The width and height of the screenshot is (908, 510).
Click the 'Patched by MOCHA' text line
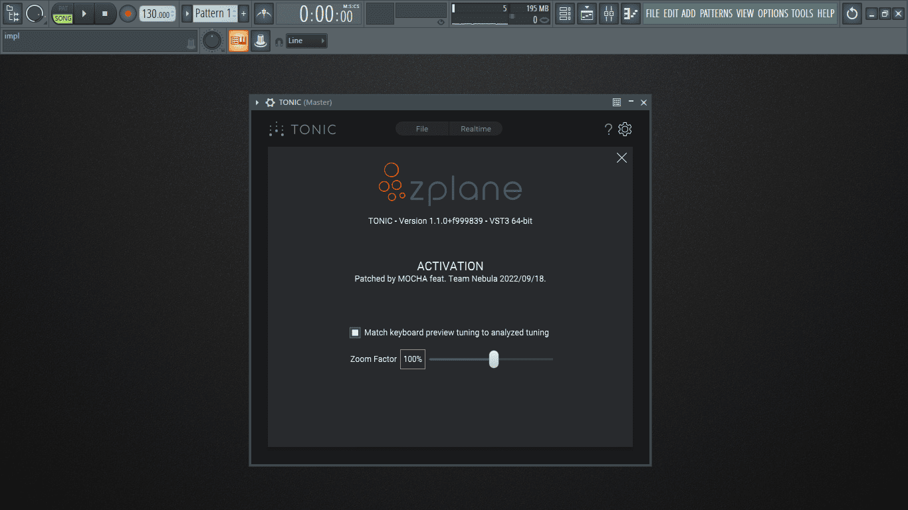(x=450, y=279)
